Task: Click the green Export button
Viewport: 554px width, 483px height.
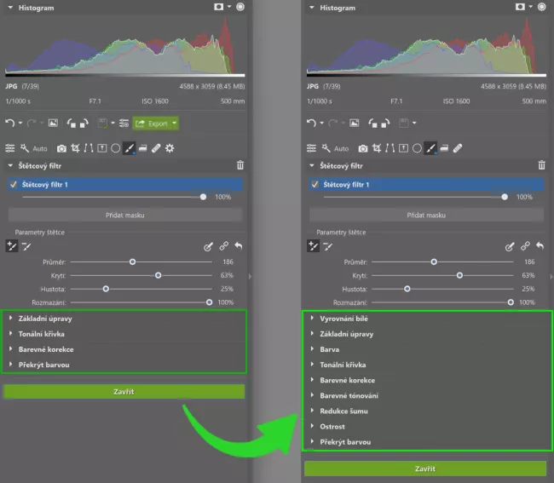Action: (151, 124)
